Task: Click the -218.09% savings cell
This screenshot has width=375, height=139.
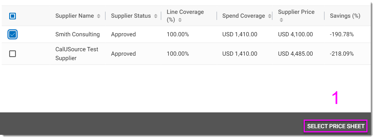Action: click(342, 54)
